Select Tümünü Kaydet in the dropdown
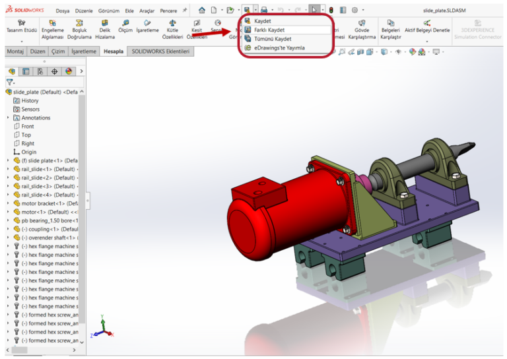The width and height of the screenshot is (507, 359). click(272, 39)
